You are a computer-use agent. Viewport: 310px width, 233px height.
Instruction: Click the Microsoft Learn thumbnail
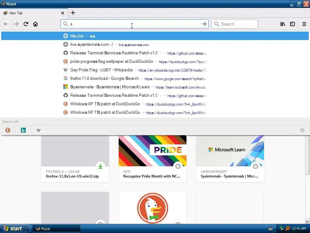pyautogui.click(x=230, y=151)
